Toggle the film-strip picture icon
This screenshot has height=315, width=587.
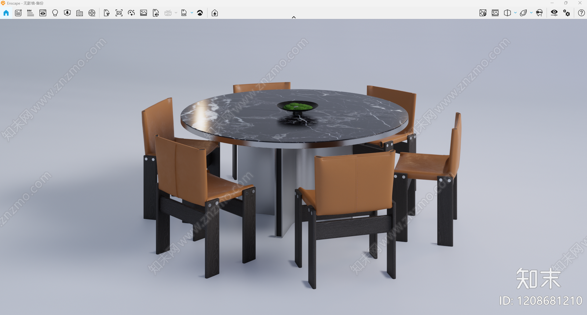(x=495, y=13)
